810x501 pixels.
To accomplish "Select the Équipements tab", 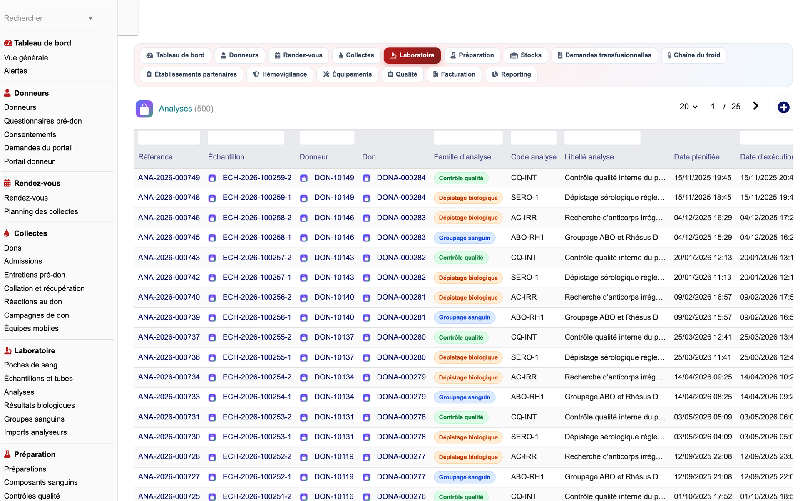I will click(348, 74).
